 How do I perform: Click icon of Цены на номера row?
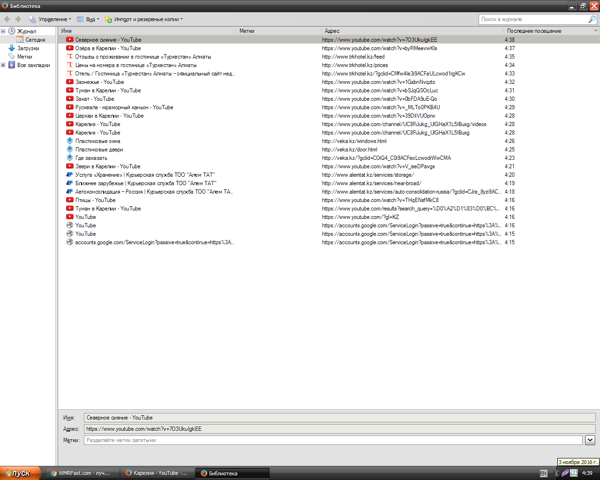tap(70, 65)
